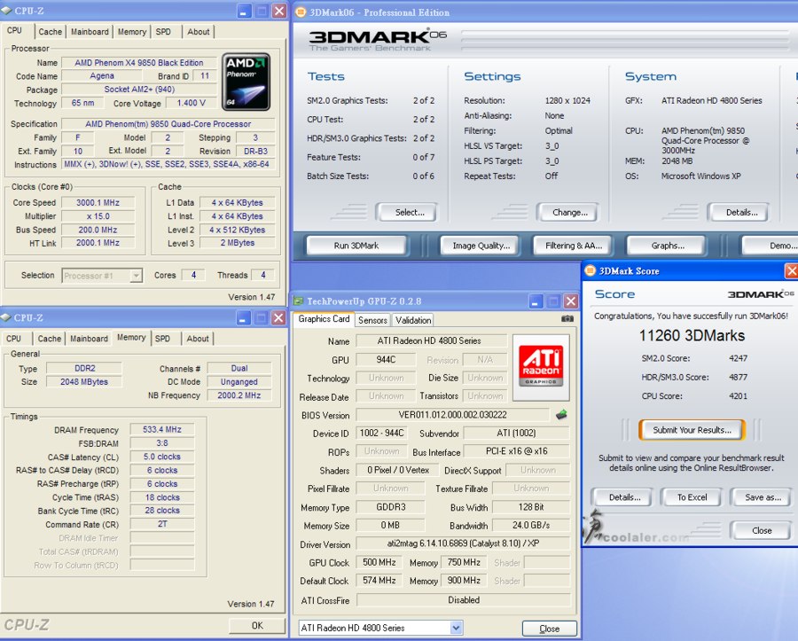
Task: Click the Driver Version field in GPU-Z
Action: [463, 543]
